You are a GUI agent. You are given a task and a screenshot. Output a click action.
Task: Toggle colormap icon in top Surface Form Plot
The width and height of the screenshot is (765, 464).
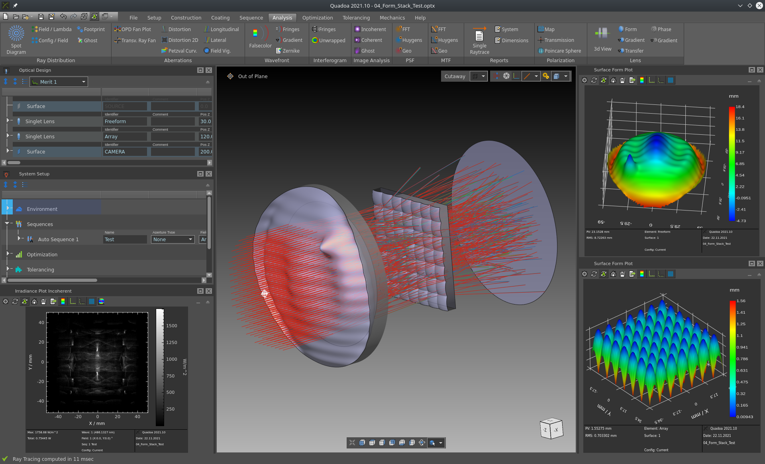pyautogui.click(x=642, y=80)
